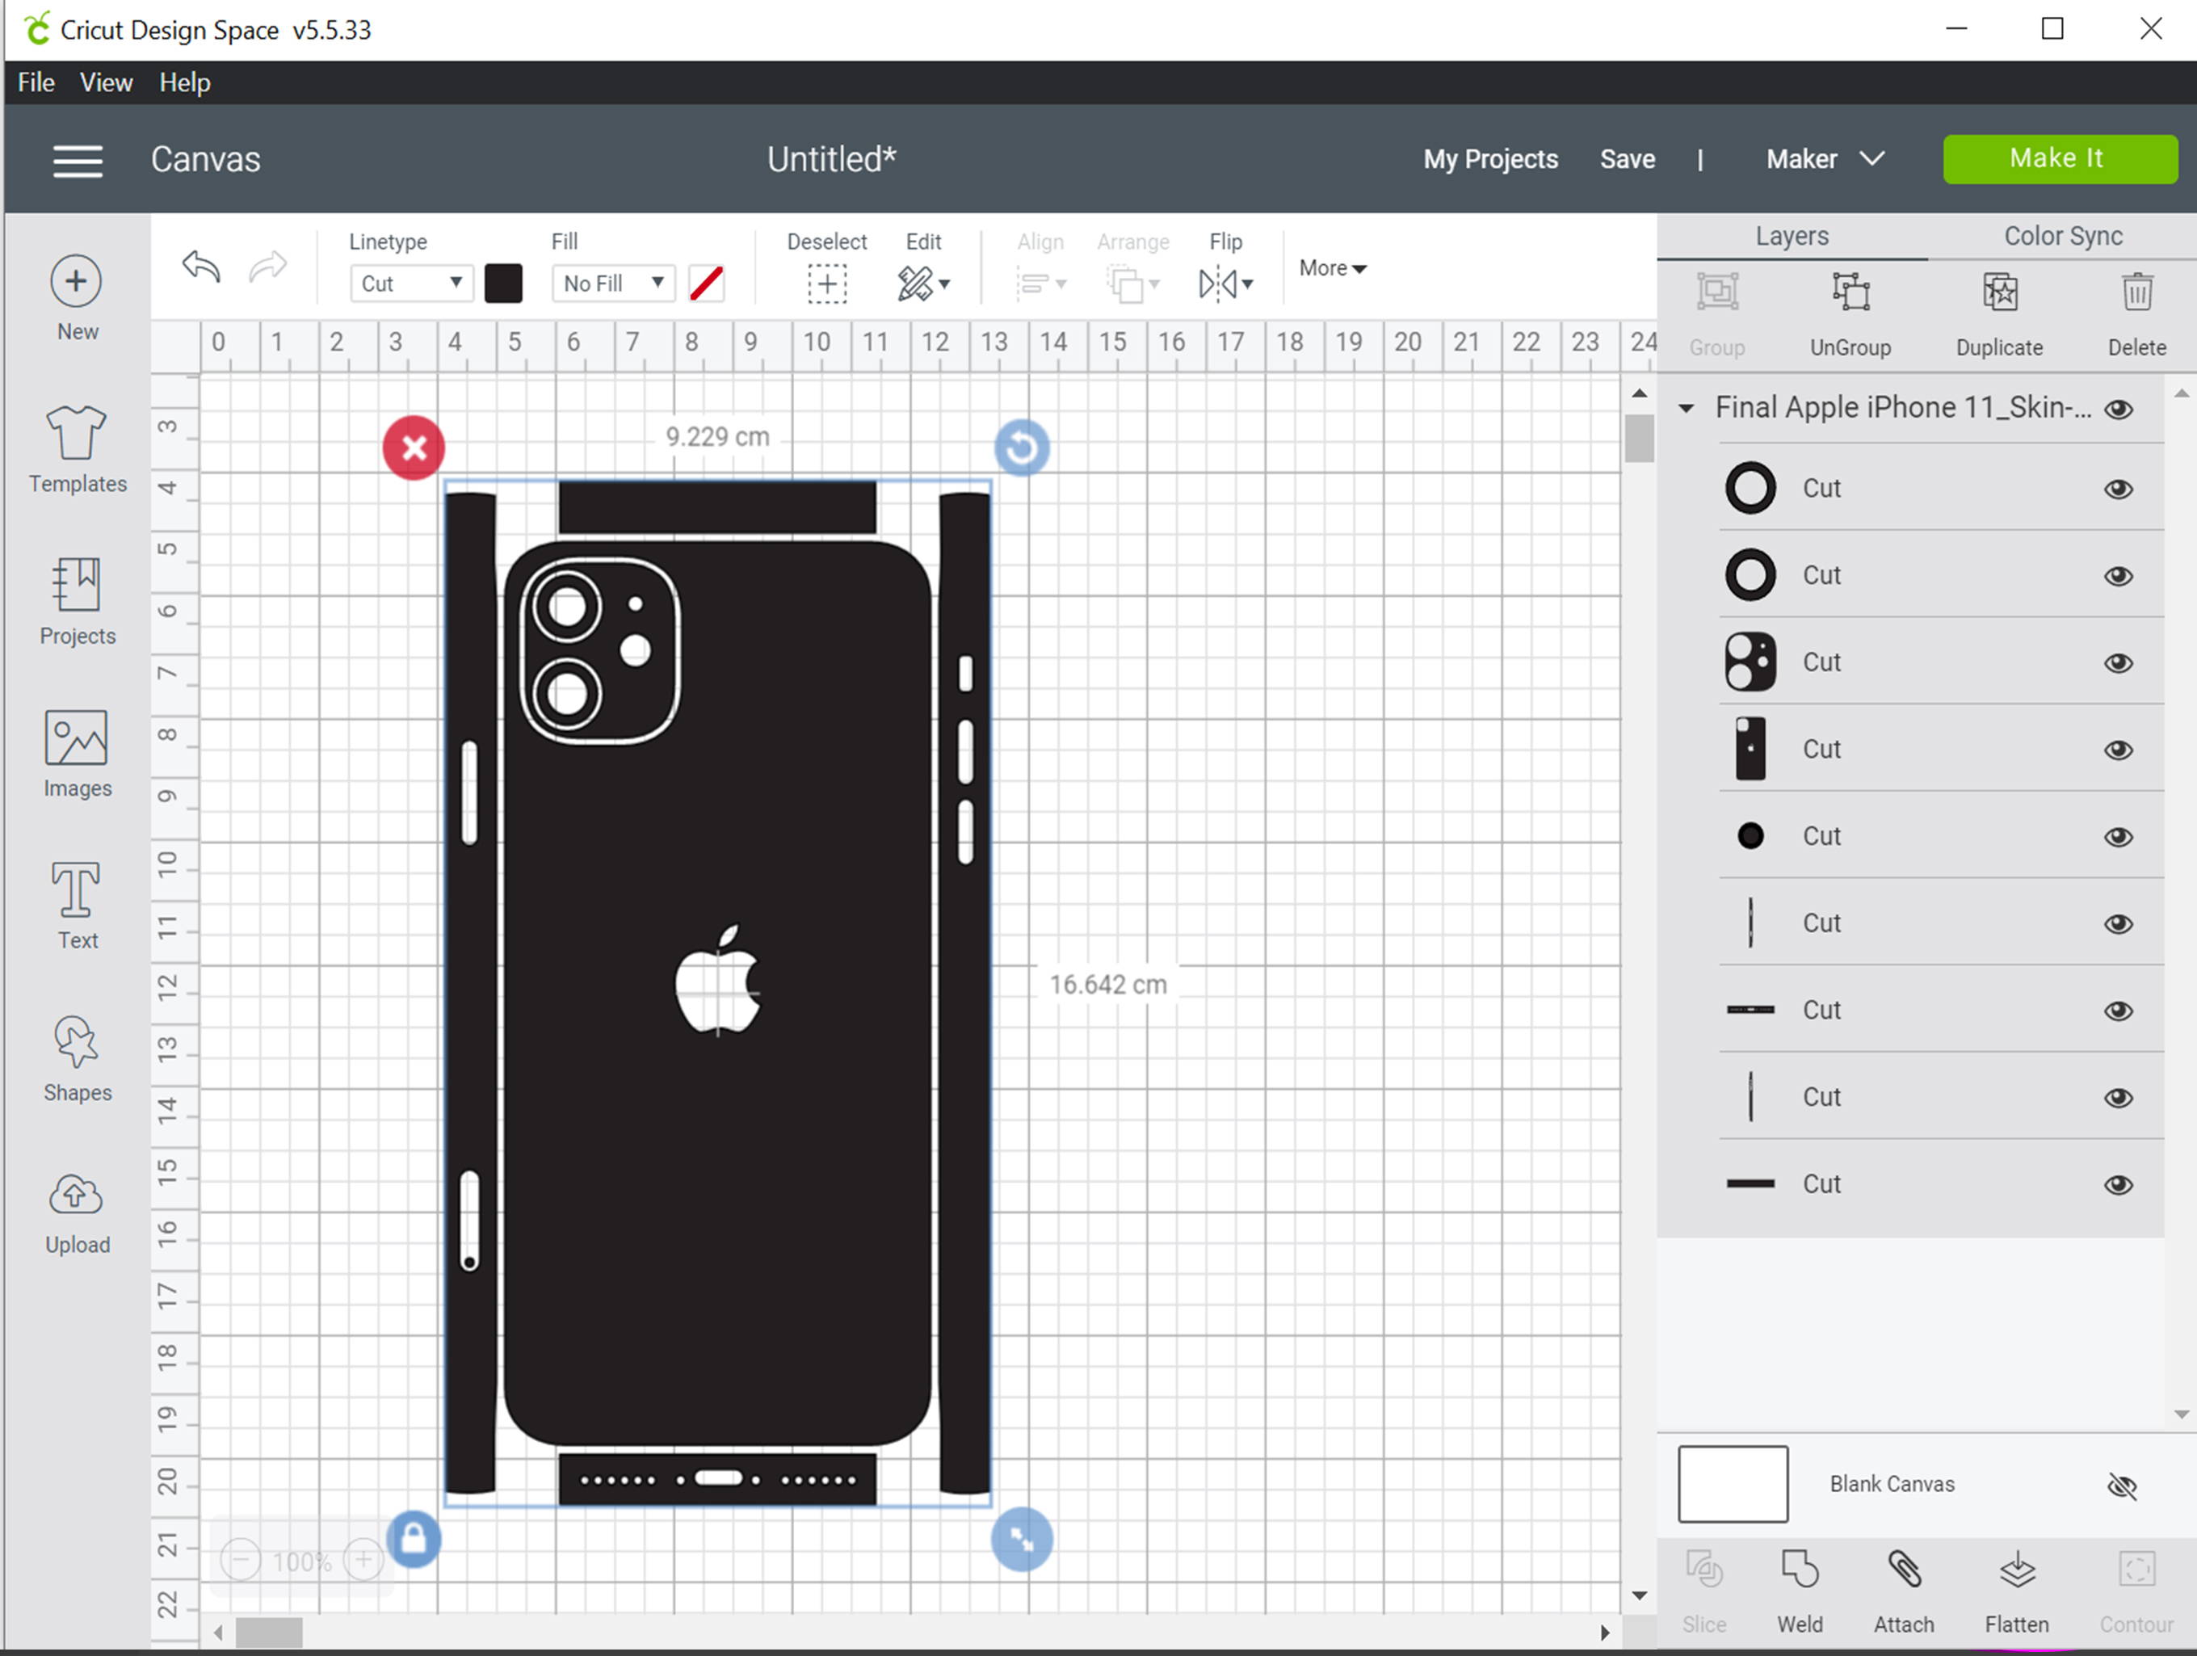Viewport: 2197px width, 1656px height.
Task: Open the Linetype Cut dropdown
Action: 411,284
